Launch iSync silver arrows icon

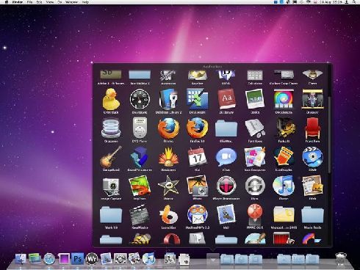(x=255, y=186)
